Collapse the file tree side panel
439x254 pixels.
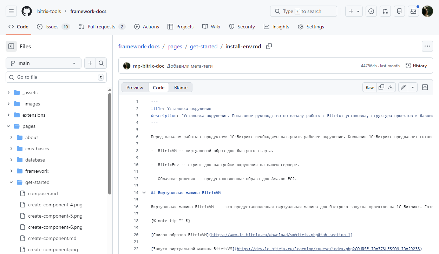(11, 46)
